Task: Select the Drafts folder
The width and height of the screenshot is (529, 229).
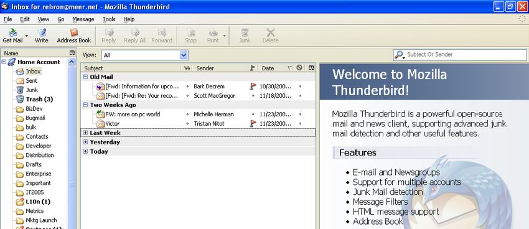Action: pos(34,164)
